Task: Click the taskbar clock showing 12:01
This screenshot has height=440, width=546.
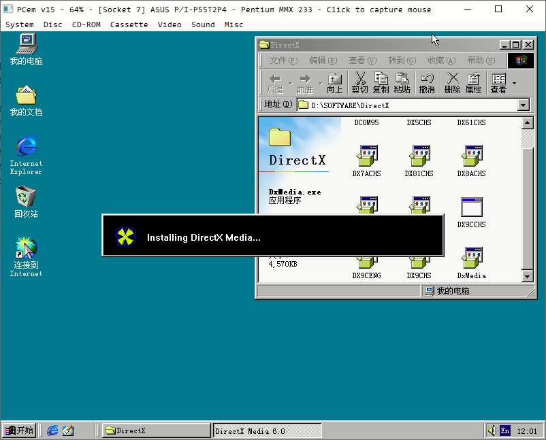Action: tap(527, 431)
